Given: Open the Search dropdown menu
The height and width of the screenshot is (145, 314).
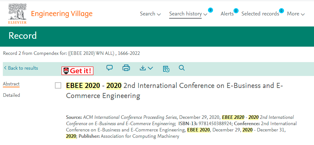Looking at the screenshot, I should pyautogui.click(x=150, y=14).
